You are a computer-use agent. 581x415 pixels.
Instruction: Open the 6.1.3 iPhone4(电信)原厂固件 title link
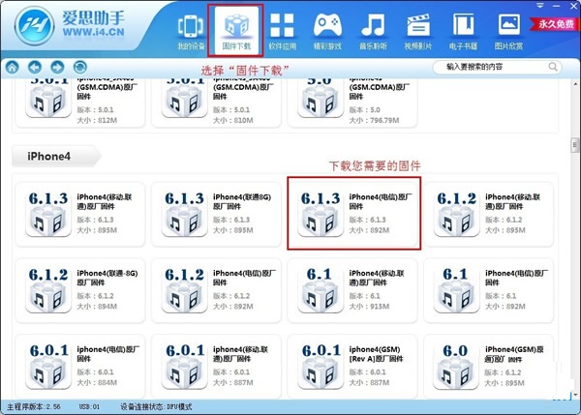(x=381, y=201)
